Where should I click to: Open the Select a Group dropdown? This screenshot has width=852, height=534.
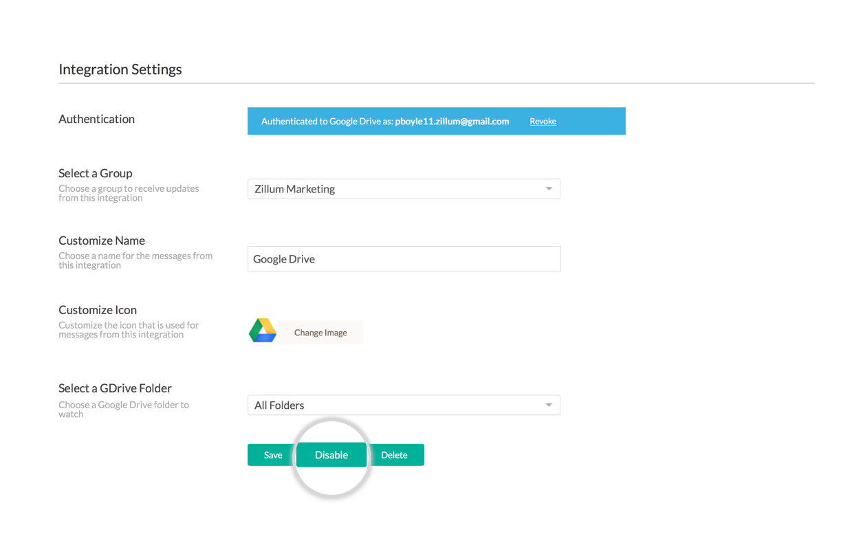tap(404, 189)
